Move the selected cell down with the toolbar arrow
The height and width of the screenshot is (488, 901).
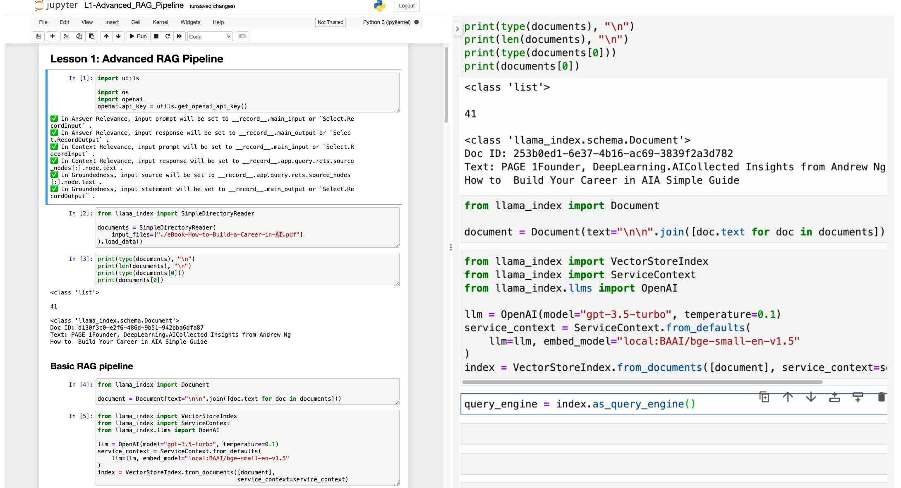(118, 36)
